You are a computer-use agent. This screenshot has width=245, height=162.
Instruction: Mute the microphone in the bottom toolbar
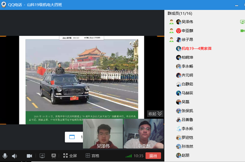(5, 156)
